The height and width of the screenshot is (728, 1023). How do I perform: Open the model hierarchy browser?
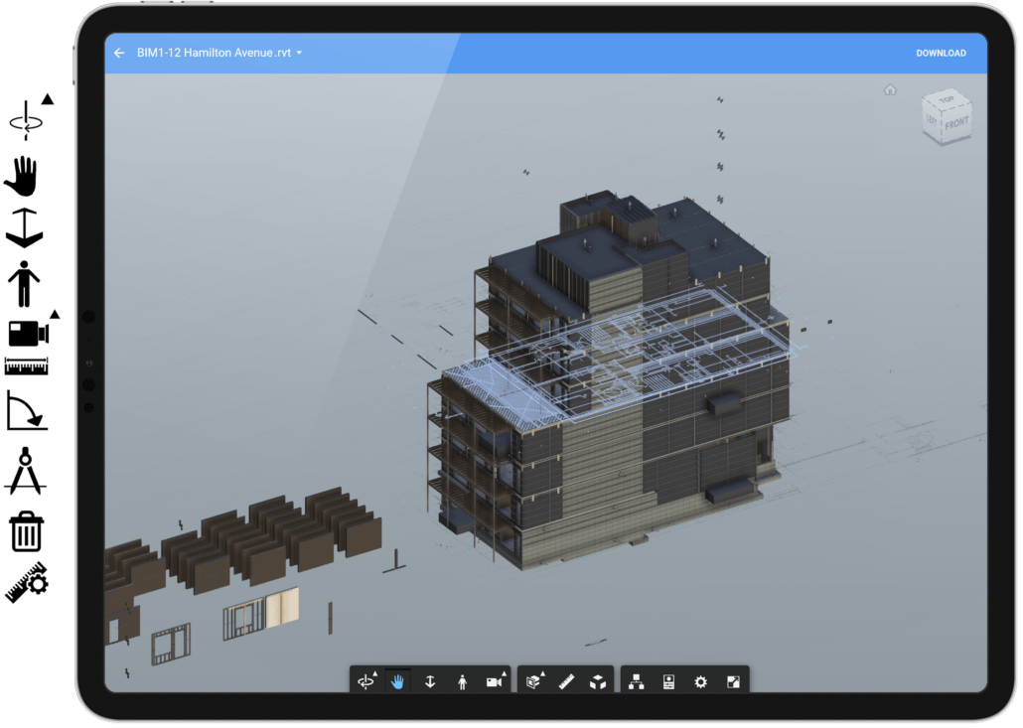point(638,680)
